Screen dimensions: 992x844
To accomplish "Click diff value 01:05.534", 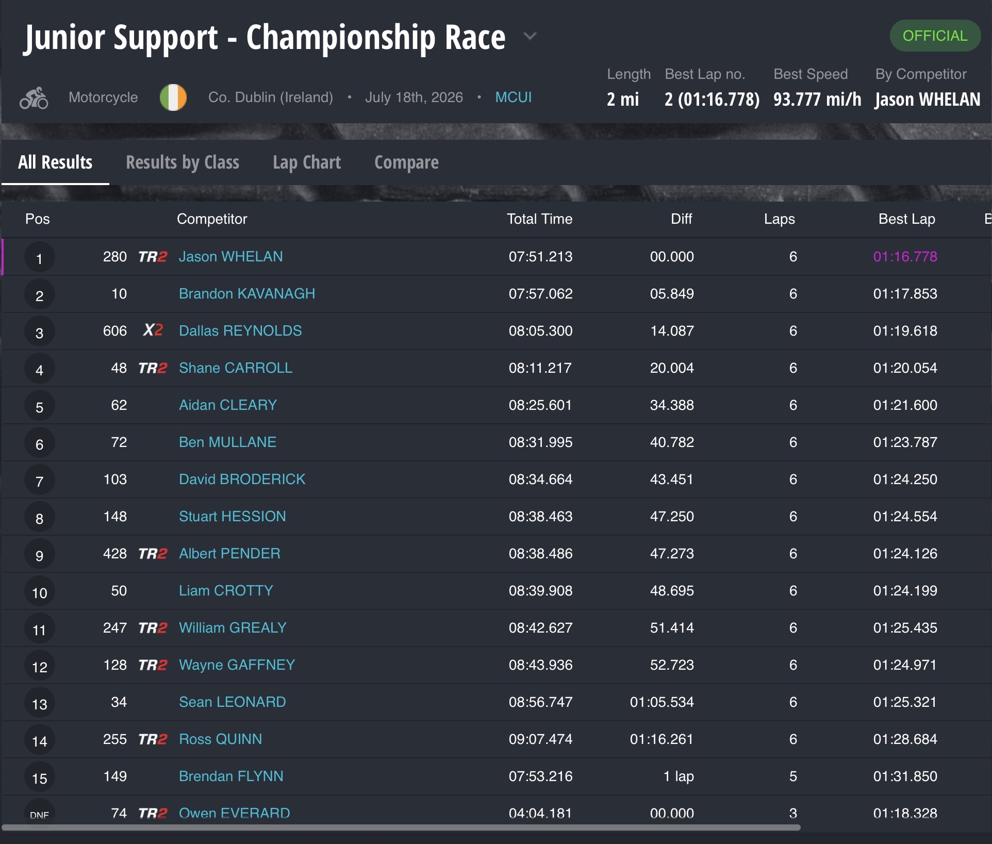I will click(662, 702).
